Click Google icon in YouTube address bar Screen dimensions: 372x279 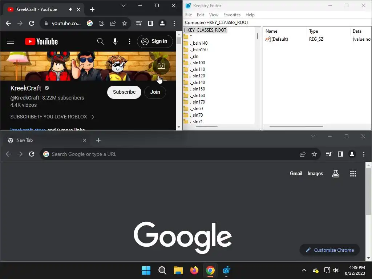point(90,23)
